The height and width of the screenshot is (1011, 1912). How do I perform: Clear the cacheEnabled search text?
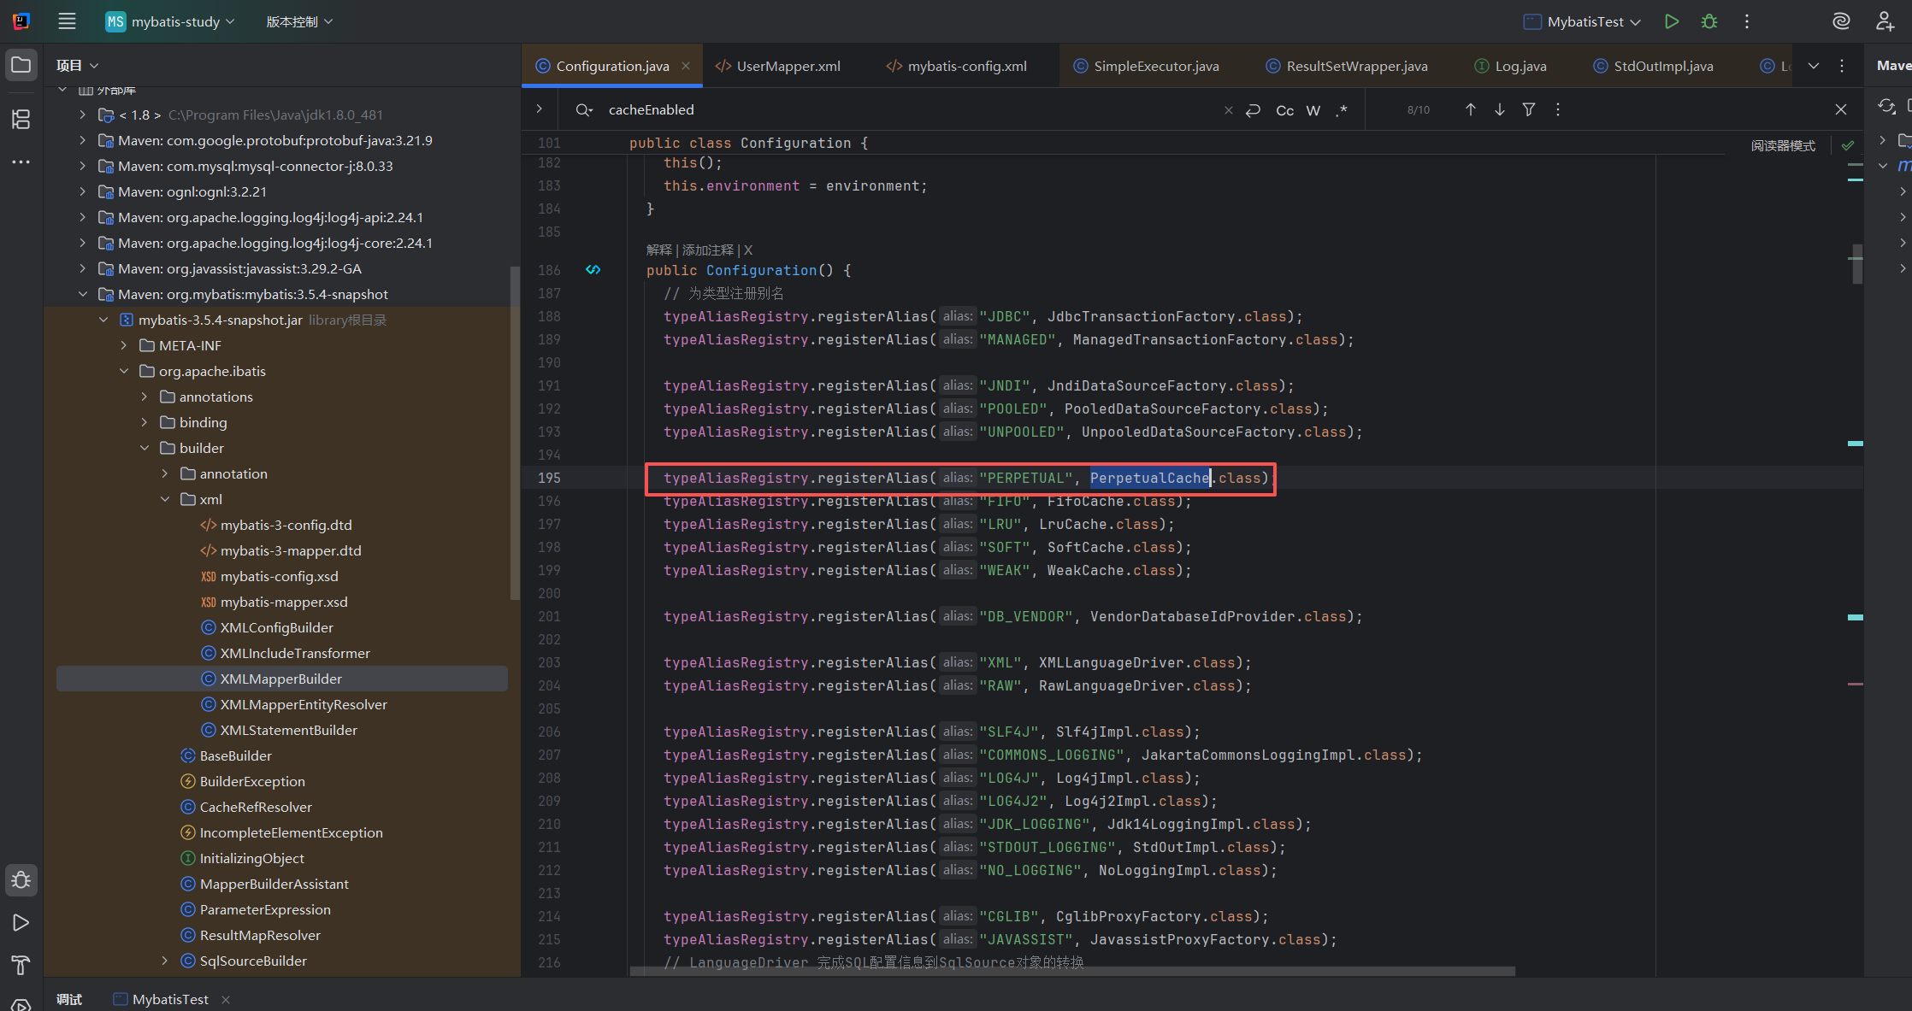[x=1229, y=110]
